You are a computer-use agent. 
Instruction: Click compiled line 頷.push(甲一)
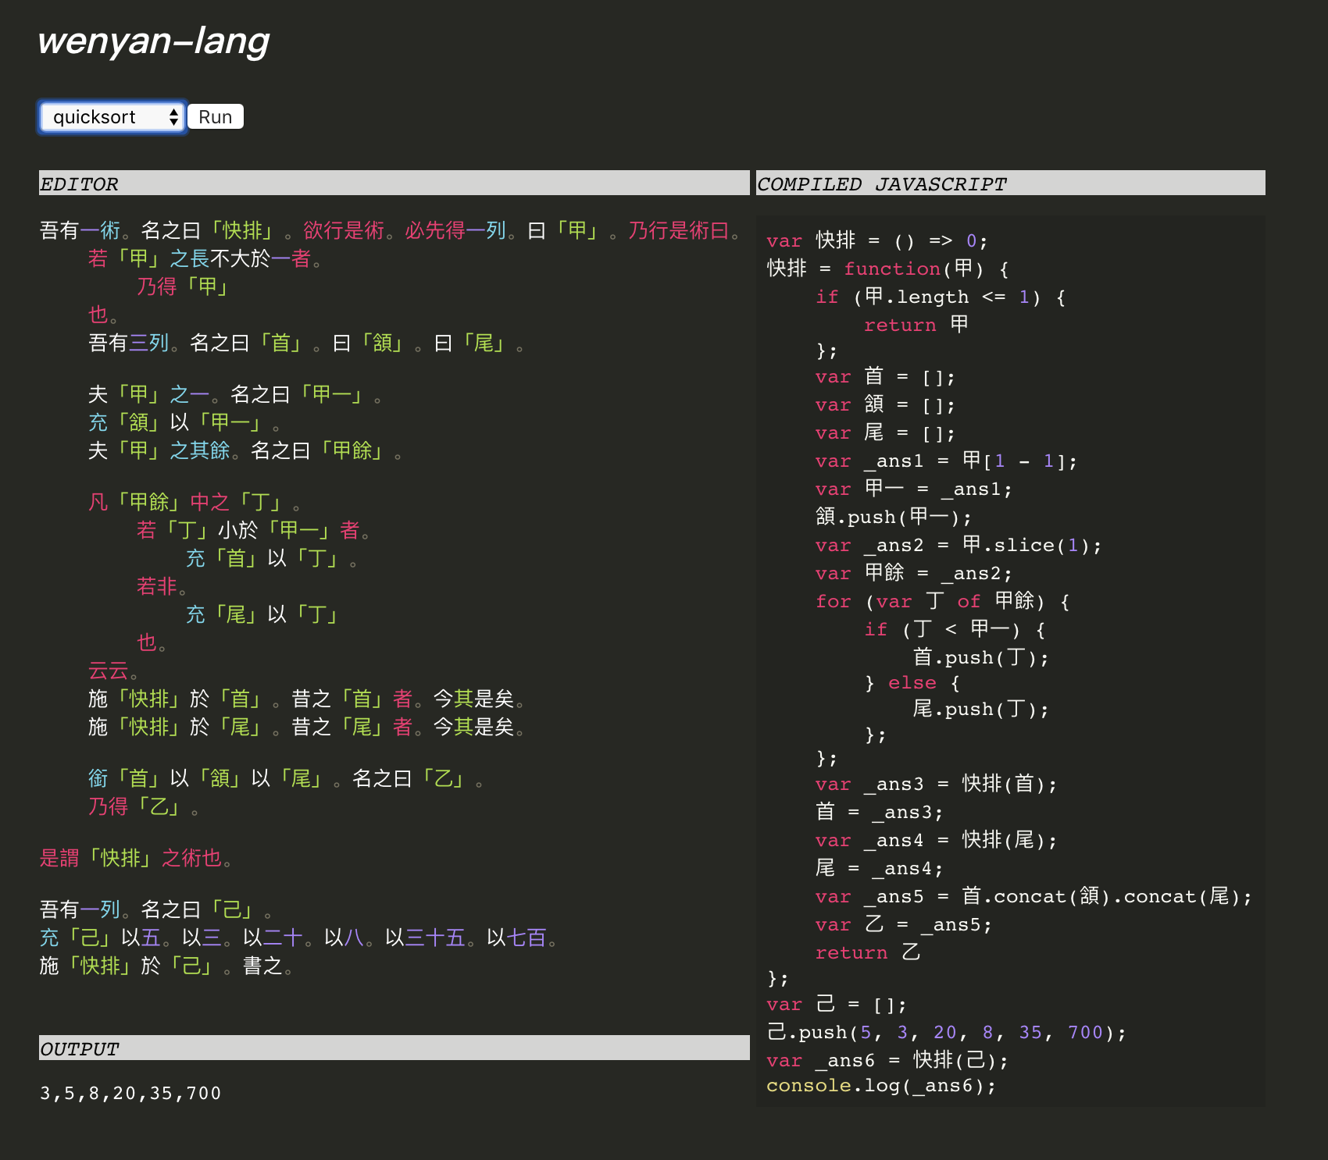[894, 517]
